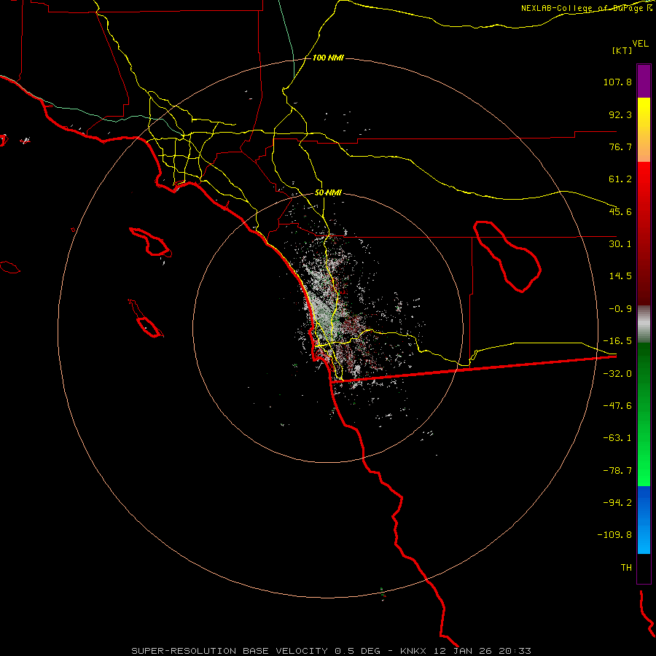The height and width of the screenshot is (656, 656).
Task: Select the 107.8 scale value
Action: pos(617,82)
